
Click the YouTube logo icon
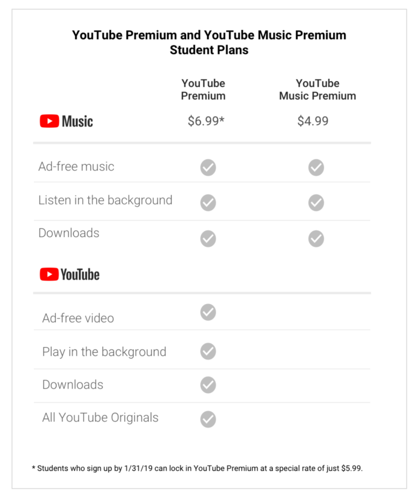click(49, 275)
